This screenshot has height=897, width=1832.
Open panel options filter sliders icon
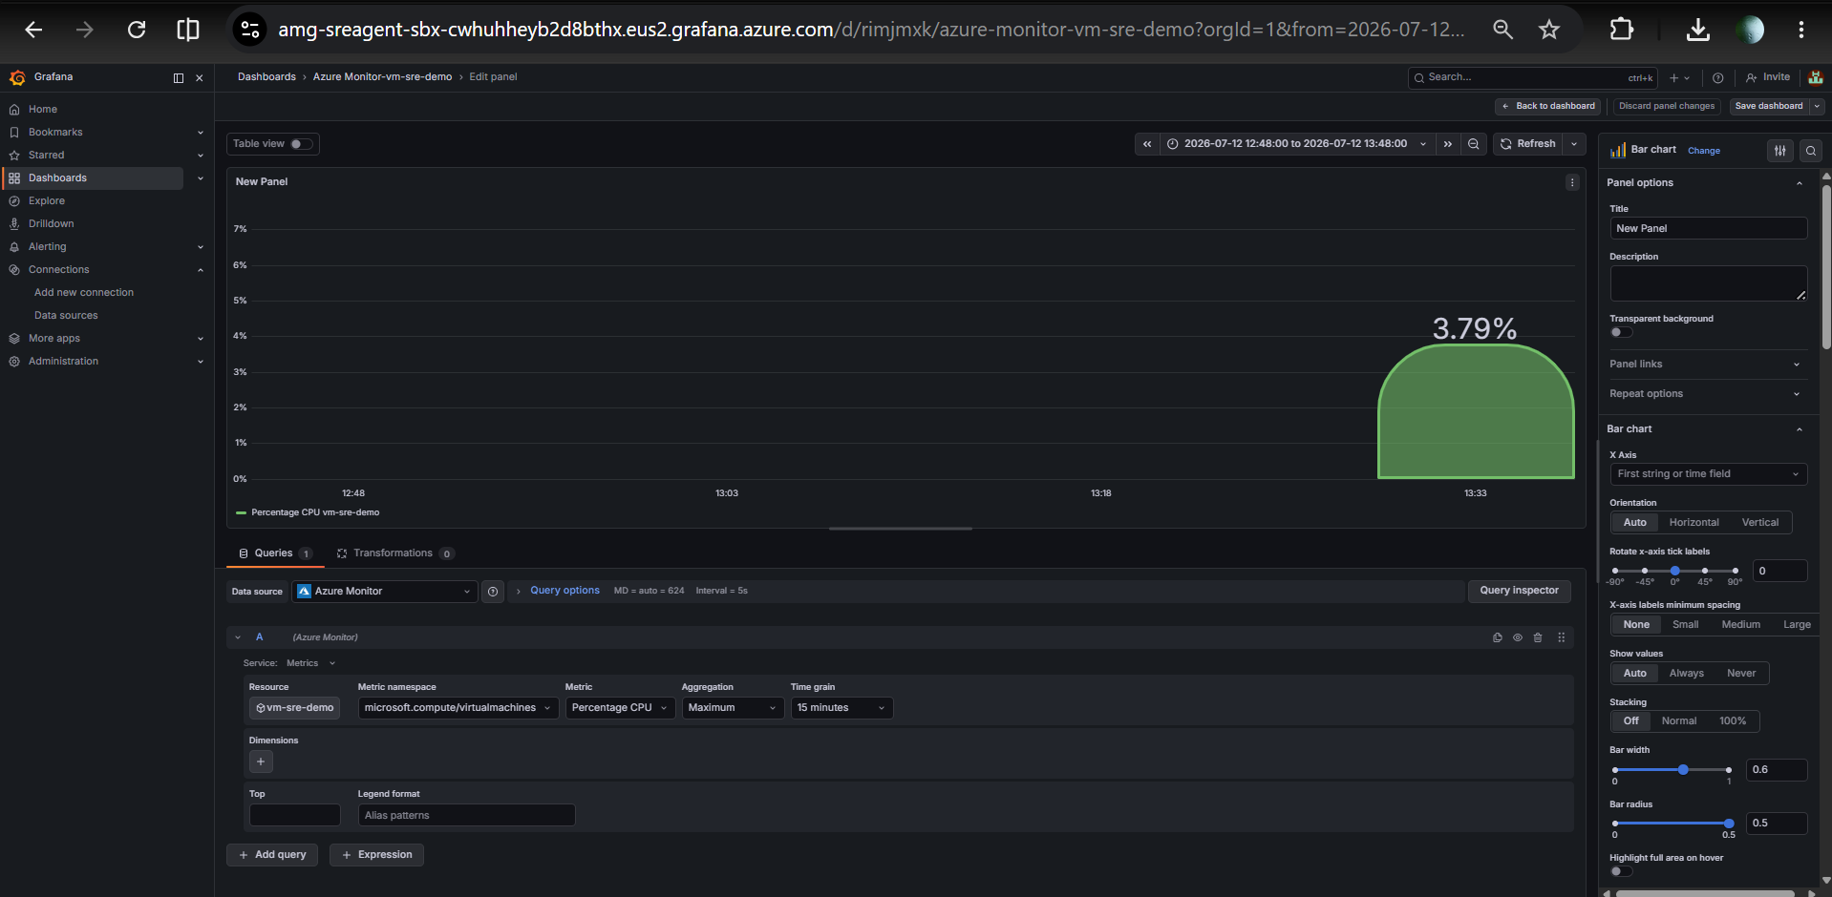pyautogui.click(x=1780, y=151)
